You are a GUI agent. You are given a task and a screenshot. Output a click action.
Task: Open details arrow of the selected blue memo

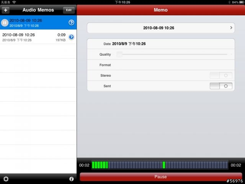pyautogui.click(x=72, y=23)
